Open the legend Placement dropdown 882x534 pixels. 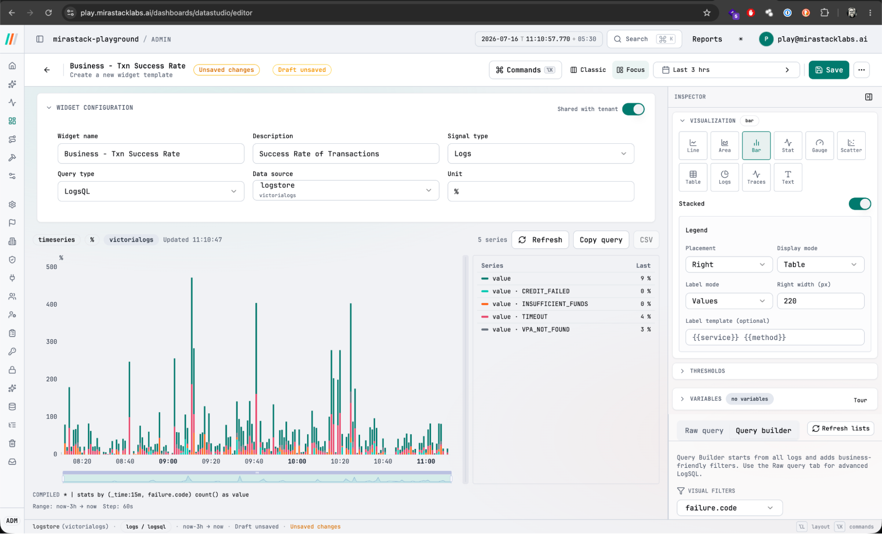coord(728,265)
